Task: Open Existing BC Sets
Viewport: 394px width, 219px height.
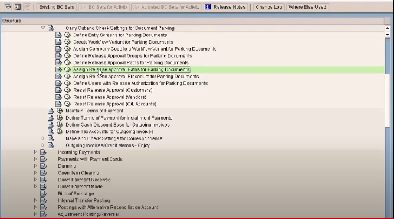Action: coord(56,7)
